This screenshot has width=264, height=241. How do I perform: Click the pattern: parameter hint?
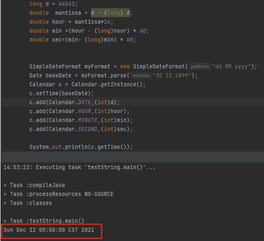200,67
